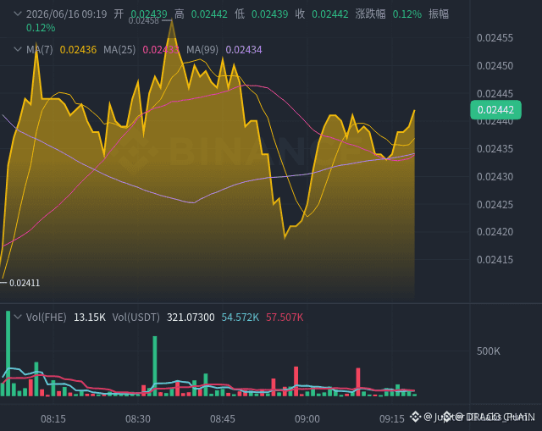542x431 pixels.
Task: Click the current price tag 0.02442
Action: pos(495,110)
